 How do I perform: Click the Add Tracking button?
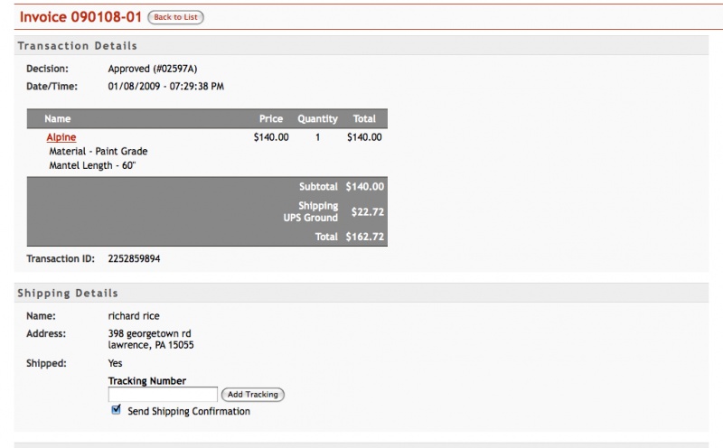coord(253,395)
